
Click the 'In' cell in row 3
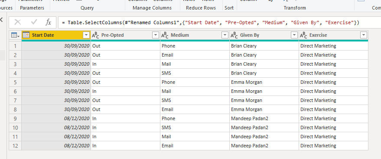point(125,64)
